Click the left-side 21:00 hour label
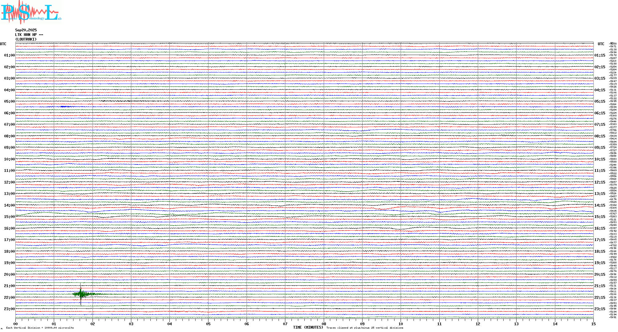 click(9, 286)
